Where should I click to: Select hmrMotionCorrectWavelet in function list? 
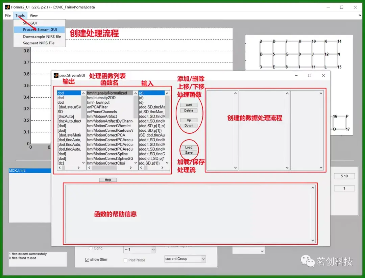[109, 126]
